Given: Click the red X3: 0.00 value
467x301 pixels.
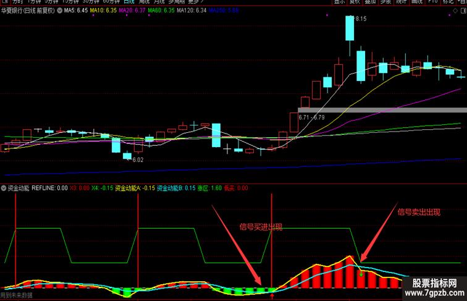Looking at the screenshot, I should [80, 189].
